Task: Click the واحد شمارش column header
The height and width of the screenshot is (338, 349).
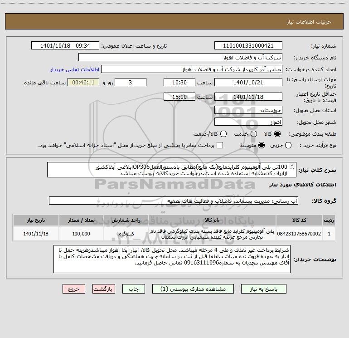Action: (x=126, y=220)
